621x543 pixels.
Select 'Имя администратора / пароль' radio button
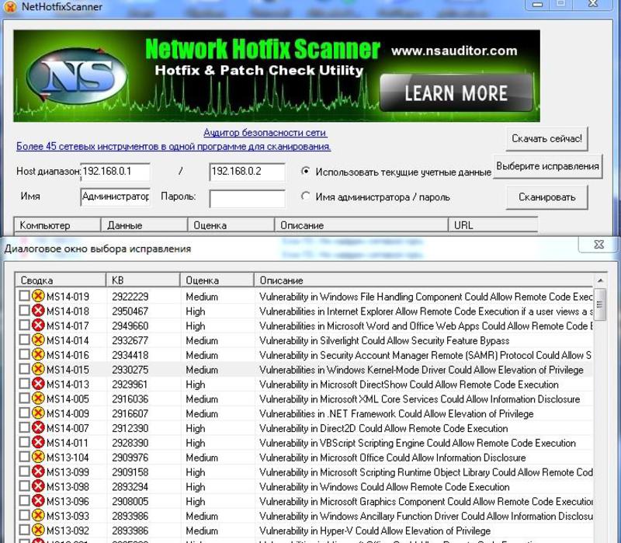(305, 197)
